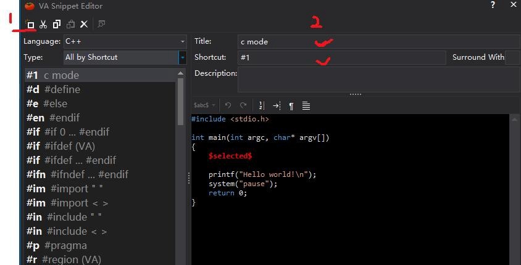Select the #ifdef (VA) snippet
This screenshot has height=265, width=521.
[101, 146]
